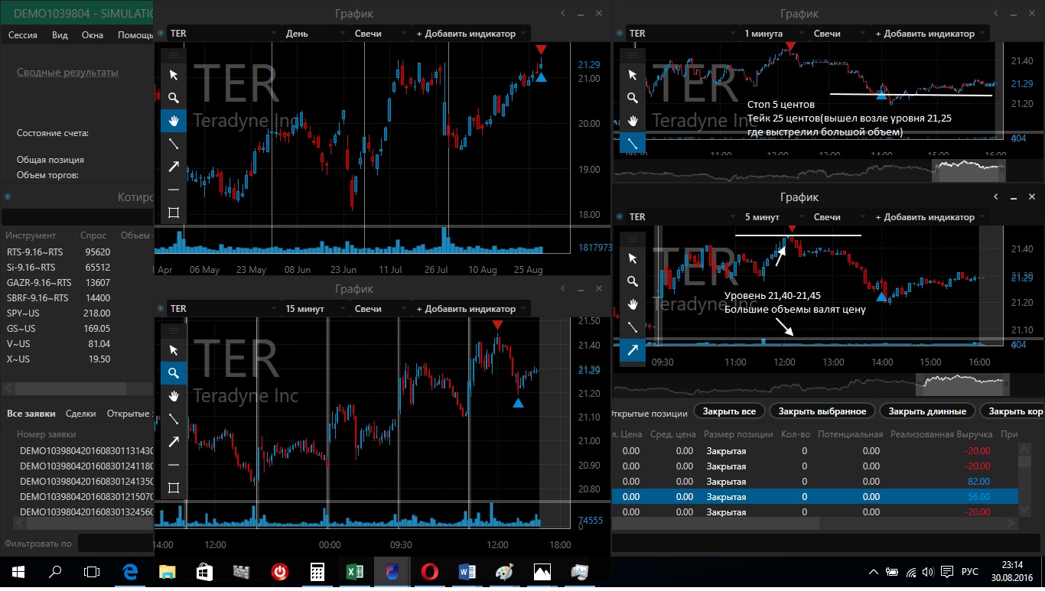Open the Сессия menu
The image size is (1045, 591).
coord(23,35)
